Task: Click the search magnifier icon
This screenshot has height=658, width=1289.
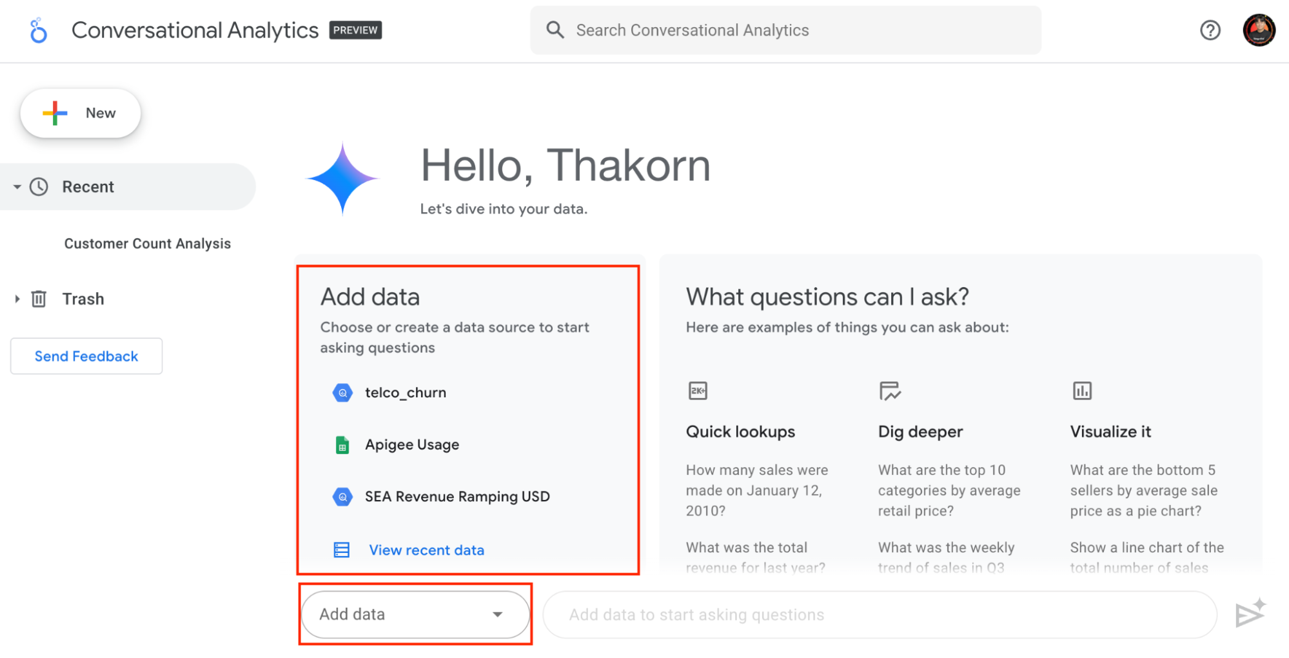Action: tap(555, 30)
